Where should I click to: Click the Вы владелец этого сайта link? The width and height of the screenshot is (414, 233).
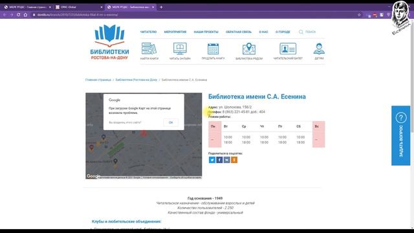click(125, 122)
